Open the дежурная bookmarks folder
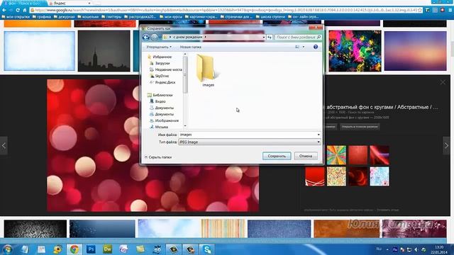The height and width of the screenshot is (255, 454). point(64,17)
